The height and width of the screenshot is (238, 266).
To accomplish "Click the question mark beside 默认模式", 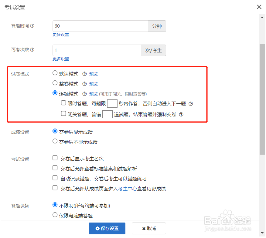I will click(x=84, y=74).
